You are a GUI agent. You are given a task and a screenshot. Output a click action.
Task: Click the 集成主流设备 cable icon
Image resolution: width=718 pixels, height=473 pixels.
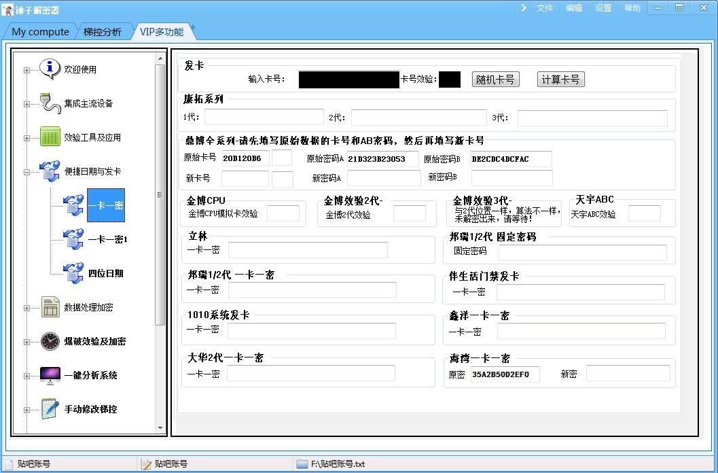(x=50, y=103)
